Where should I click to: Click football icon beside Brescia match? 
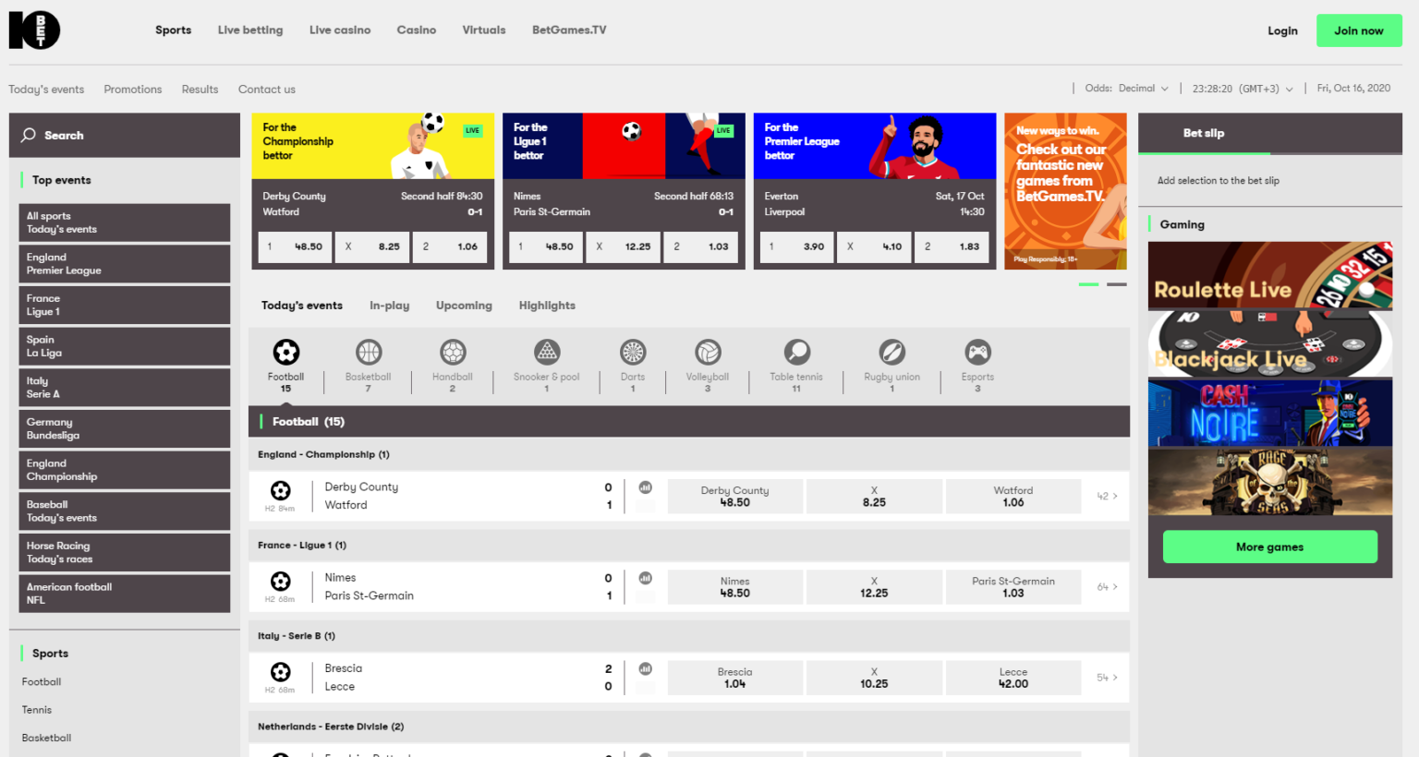(281, 672)
